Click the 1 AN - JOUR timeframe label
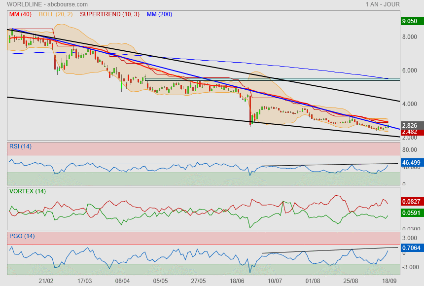This screenshot has height=286, width=424. pyautogui.click(x=382, y=4)
